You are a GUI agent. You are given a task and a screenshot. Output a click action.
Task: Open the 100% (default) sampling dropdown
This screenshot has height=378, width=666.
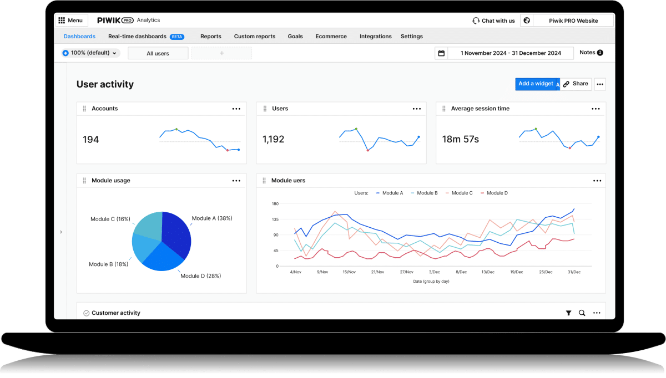[90, 53]
